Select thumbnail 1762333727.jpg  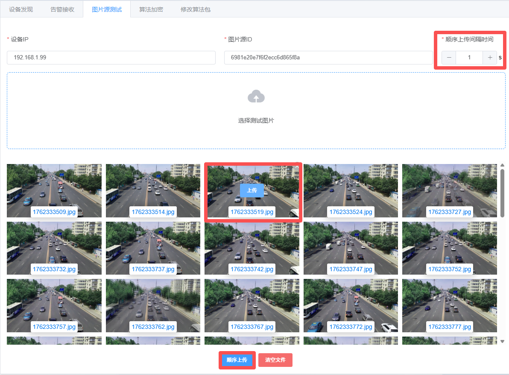449,188
